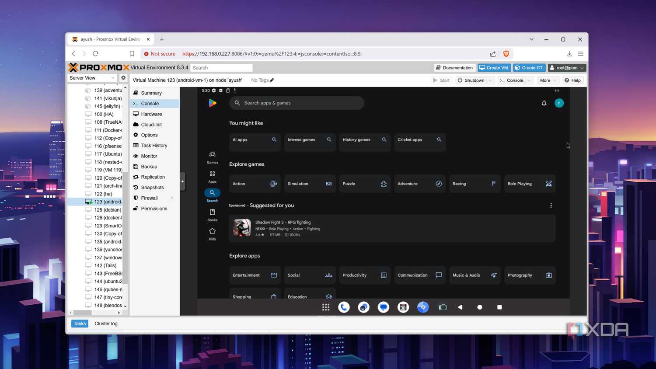Tap Android back navigation triangle
Screen dimensions: 656x369
(460, 307)
